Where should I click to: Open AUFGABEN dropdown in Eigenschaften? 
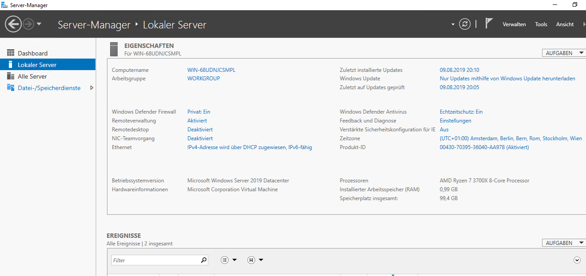tap(564, 53)
